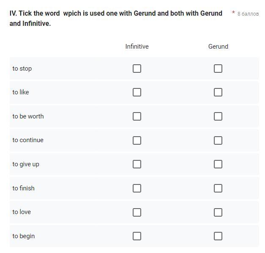Select Gerund for 'to be worth'

[218, 116]
